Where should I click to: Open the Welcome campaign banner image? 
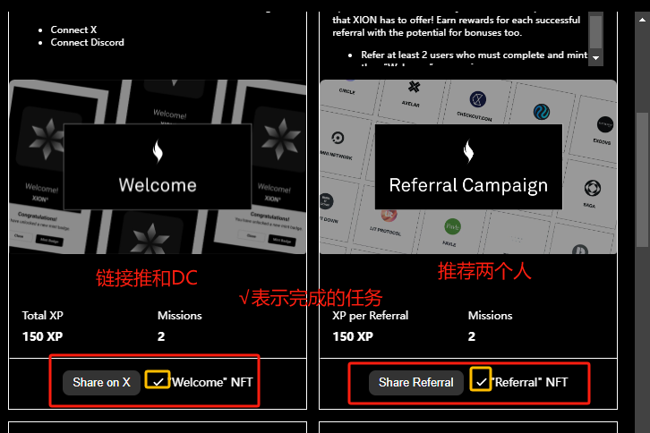[x=158, y=167]
